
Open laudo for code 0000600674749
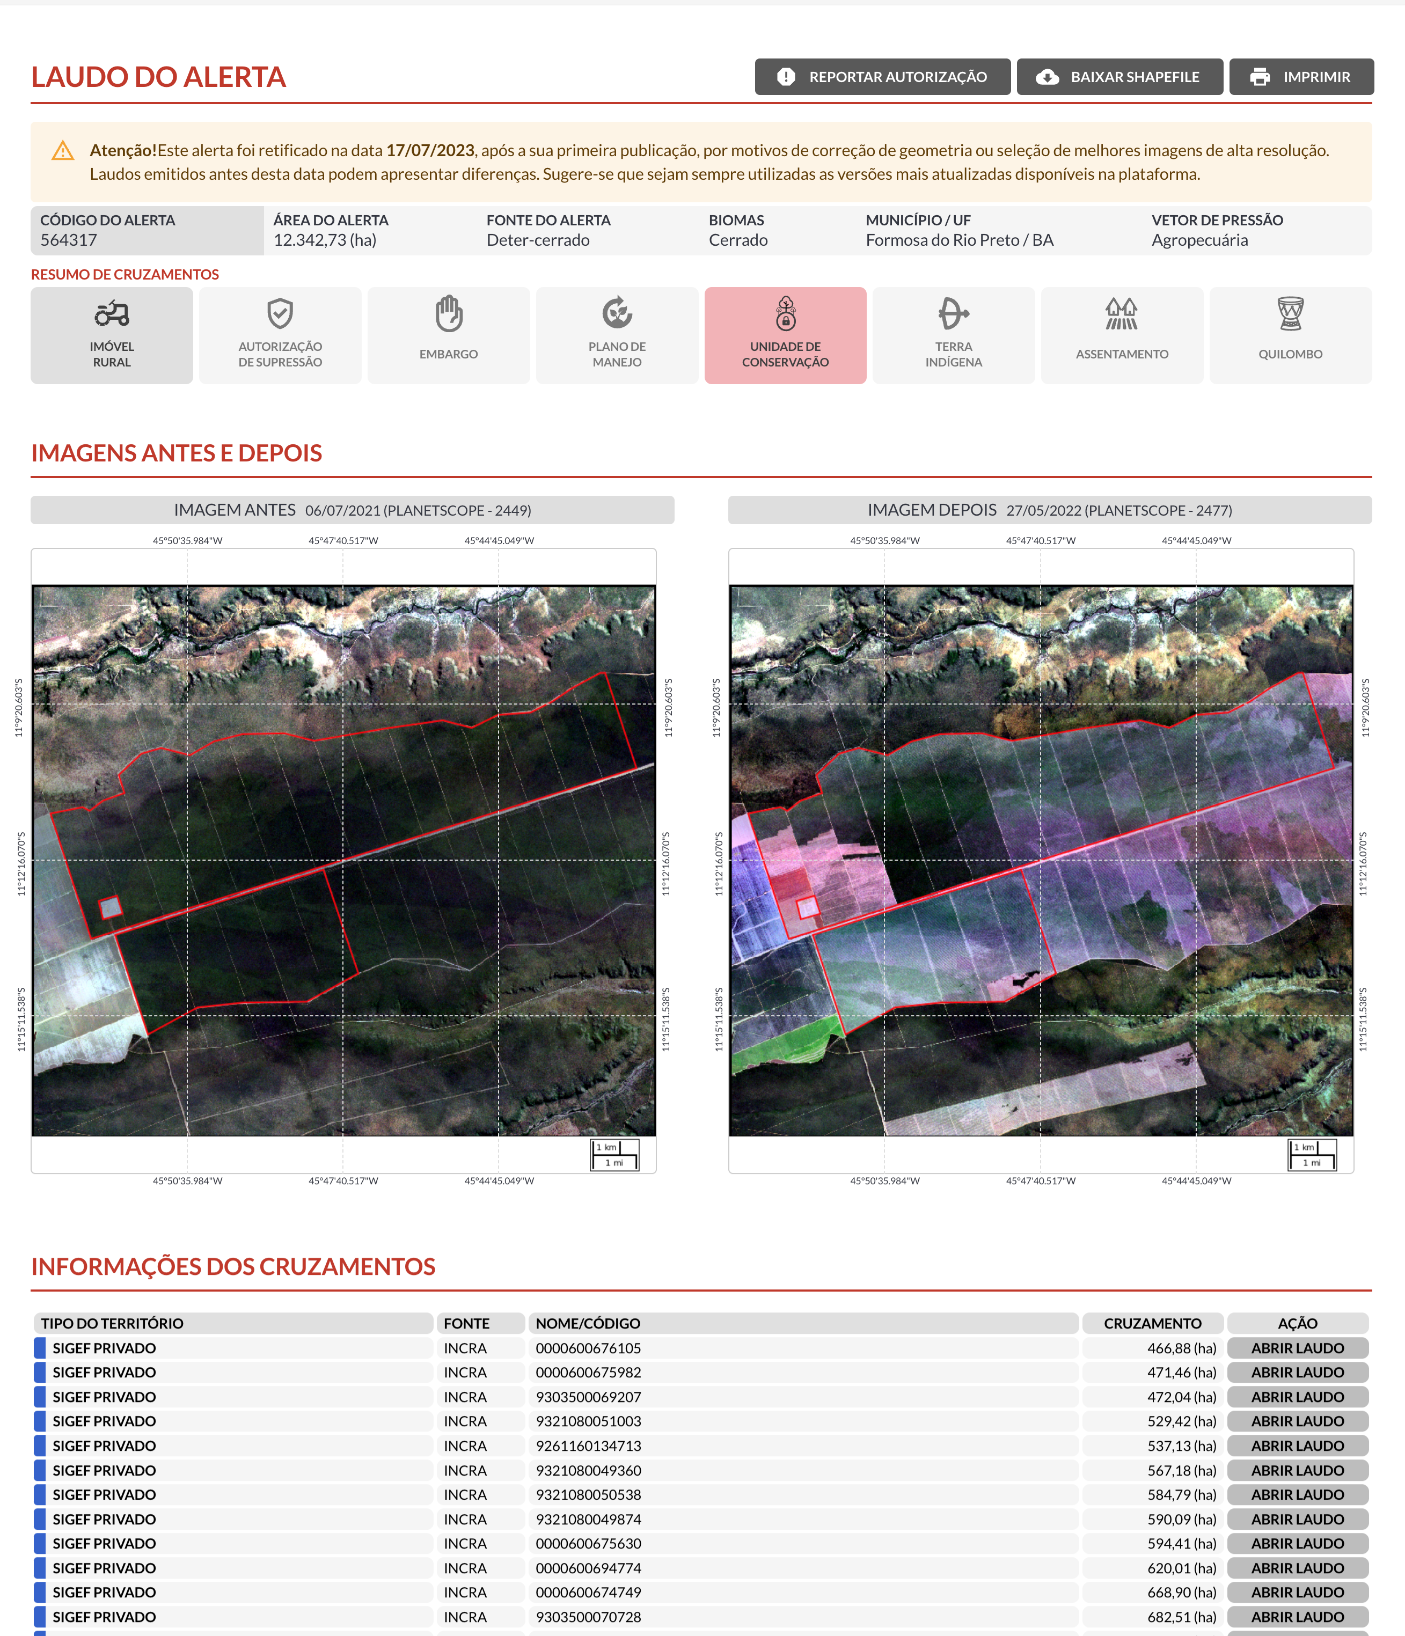[x=1297, y=1593]
